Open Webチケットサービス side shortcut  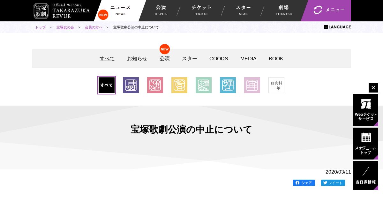pyautogui.click(x=366, y=110)
